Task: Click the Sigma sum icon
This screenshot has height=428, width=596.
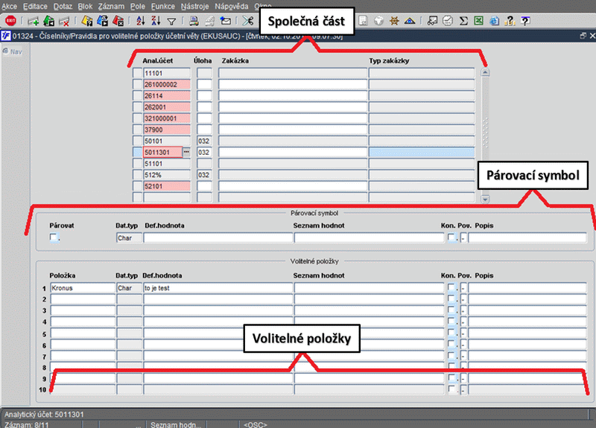Action: tap(463, 21)
